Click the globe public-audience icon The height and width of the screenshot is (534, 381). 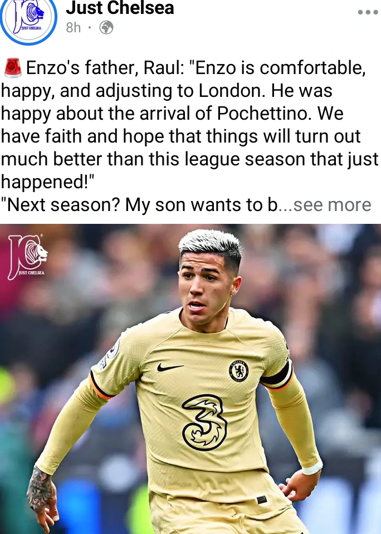click(x=106, y=28)
